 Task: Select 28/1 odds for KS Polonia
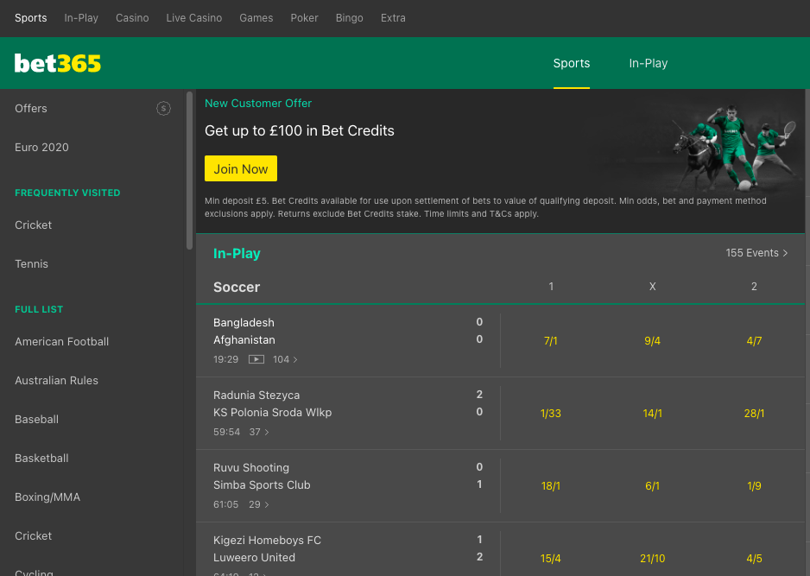tap(754, 414)
